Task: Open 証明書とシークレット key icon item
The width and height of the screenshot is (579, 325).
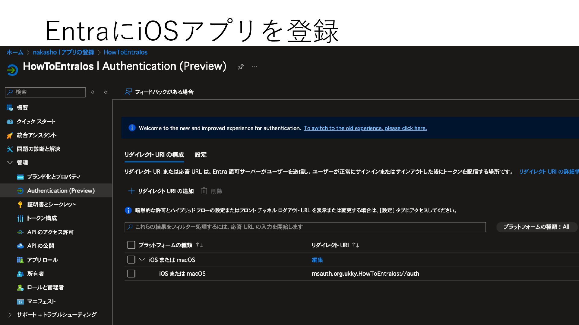Action: pos(20,205)
